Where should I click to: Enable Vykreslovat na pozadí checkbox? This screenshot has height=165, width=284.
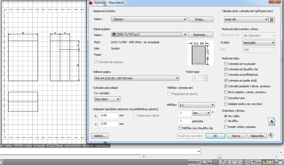point(226,64)
